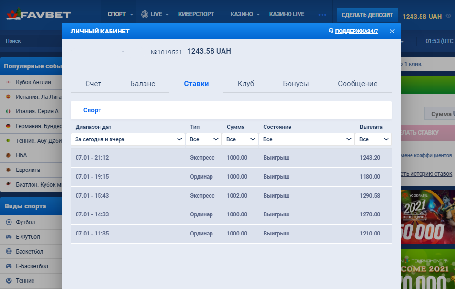The image size is (455, 289).
Task: Click the Basketball sport icon
Action: point(9,252)
